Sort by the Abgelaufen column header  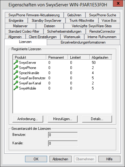tap(101, 57)
